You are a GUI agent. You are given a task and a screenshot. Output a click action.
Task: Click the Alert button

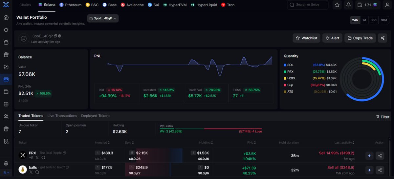pos(333,38)
